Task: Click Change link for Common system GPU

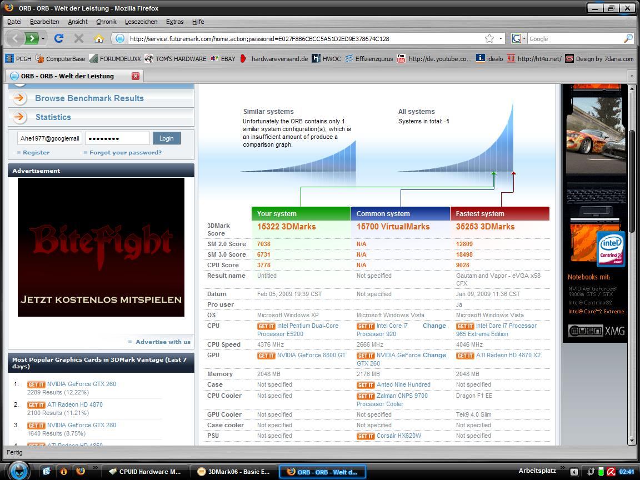Action: (434, 355)
